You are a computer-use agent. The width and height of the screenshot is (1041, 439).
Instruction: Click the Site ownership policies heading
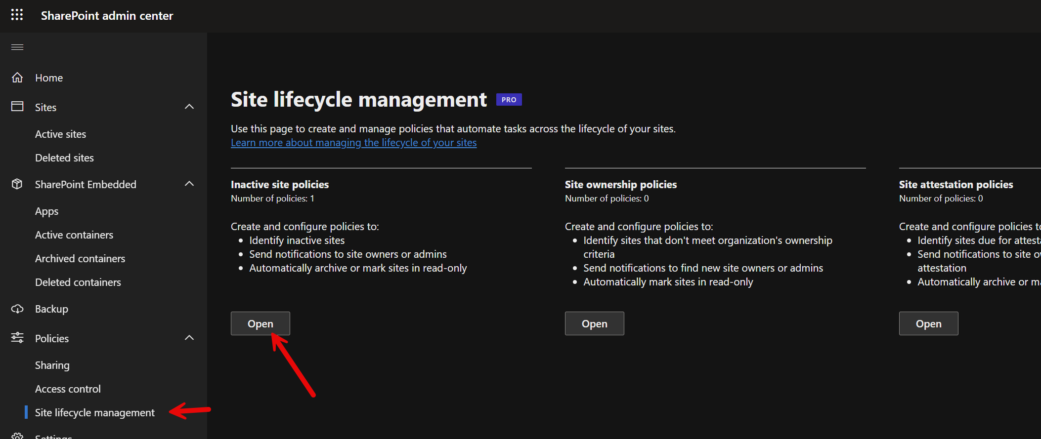pos(621,185)
